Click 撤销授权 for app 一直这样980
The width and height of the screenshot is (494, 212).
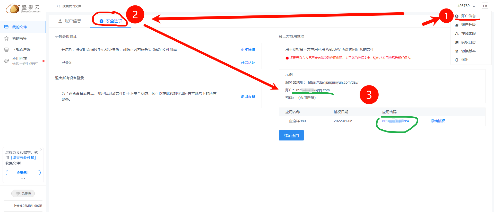(x=438, y=121)
